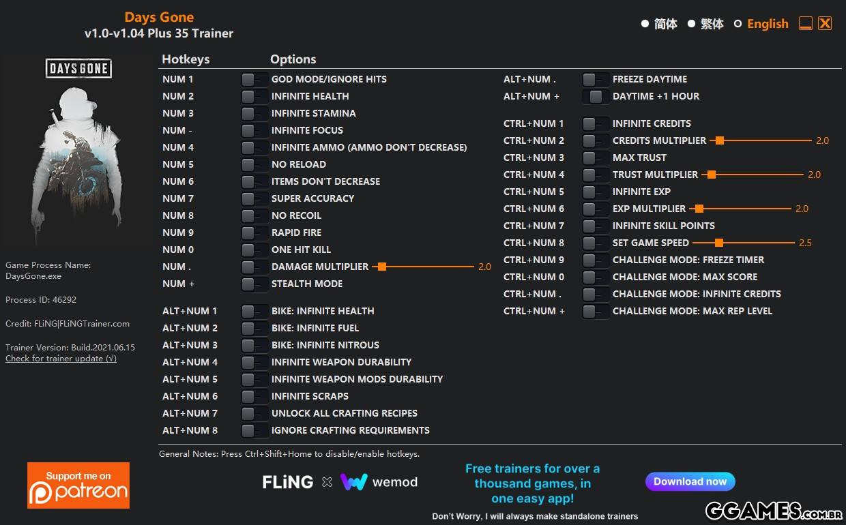This screenshot has height=525, width=846.
Task: Activate Freeze Daytime toggle
Action: [x=595, y=79]
